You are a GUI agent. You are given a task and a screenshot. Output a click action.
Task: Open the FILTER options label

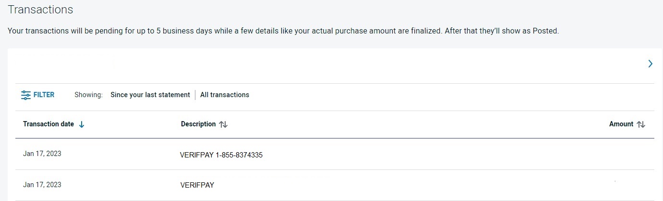(44, 95)
